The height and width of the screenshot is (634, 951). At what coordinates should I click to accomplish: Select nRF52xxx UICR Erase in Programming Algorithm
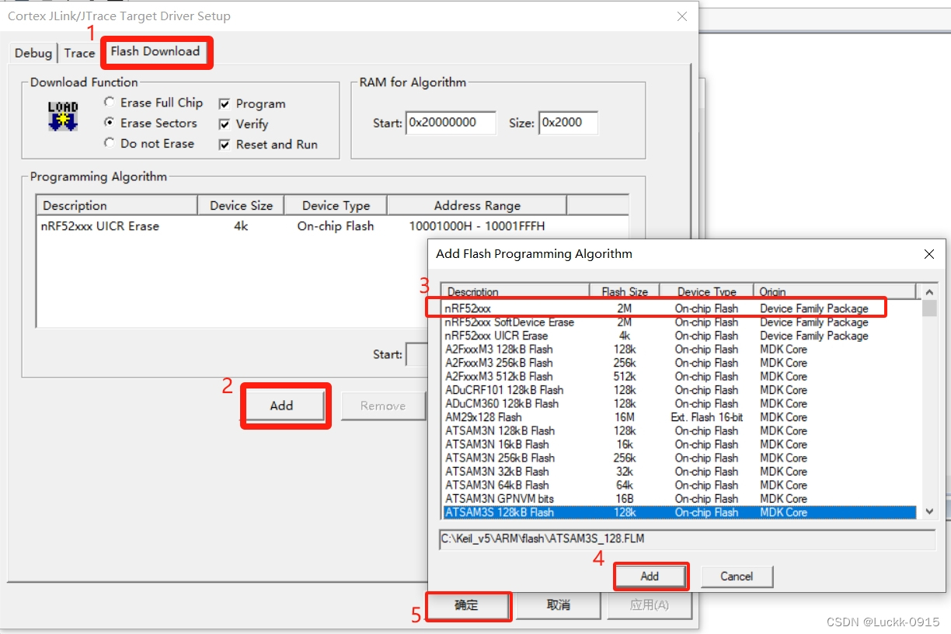coord(333,226)
